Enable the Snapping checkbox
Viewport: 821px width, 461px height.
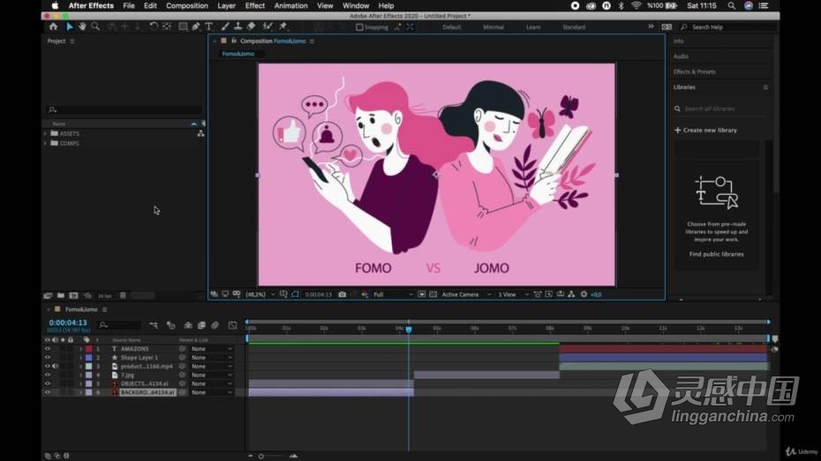point(359,27)
